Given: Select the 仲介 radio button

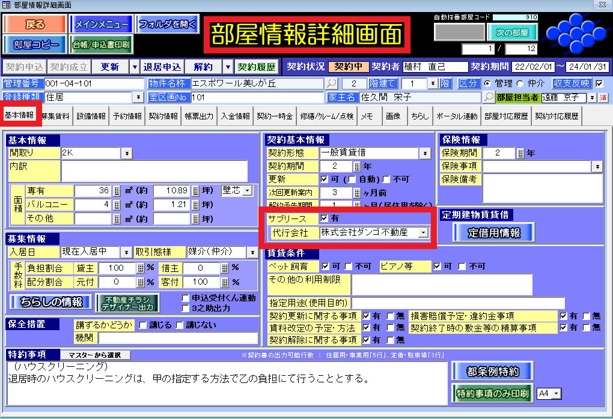Looking at the screenshot, I should click(519, 83).
